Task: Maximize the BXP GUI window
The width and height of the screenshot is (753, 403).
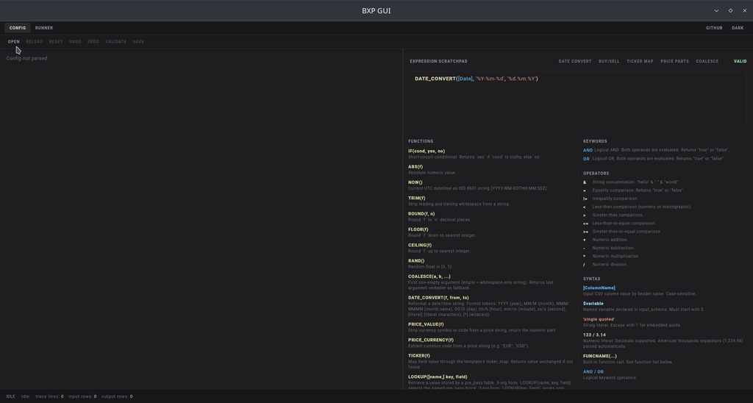Action: tap(730, 10)
